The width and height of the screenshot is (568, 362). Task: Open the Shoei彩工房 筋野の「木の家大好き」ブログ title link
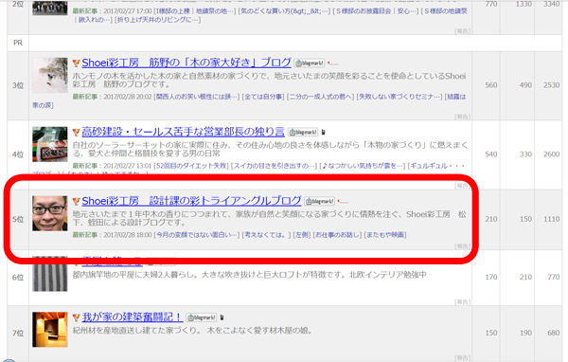[186, 63]
